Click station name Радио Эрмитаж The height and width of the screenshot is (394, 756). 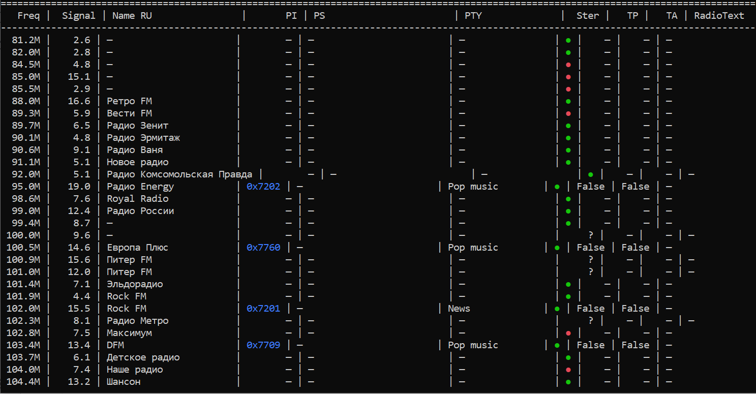tap(143, 138)
